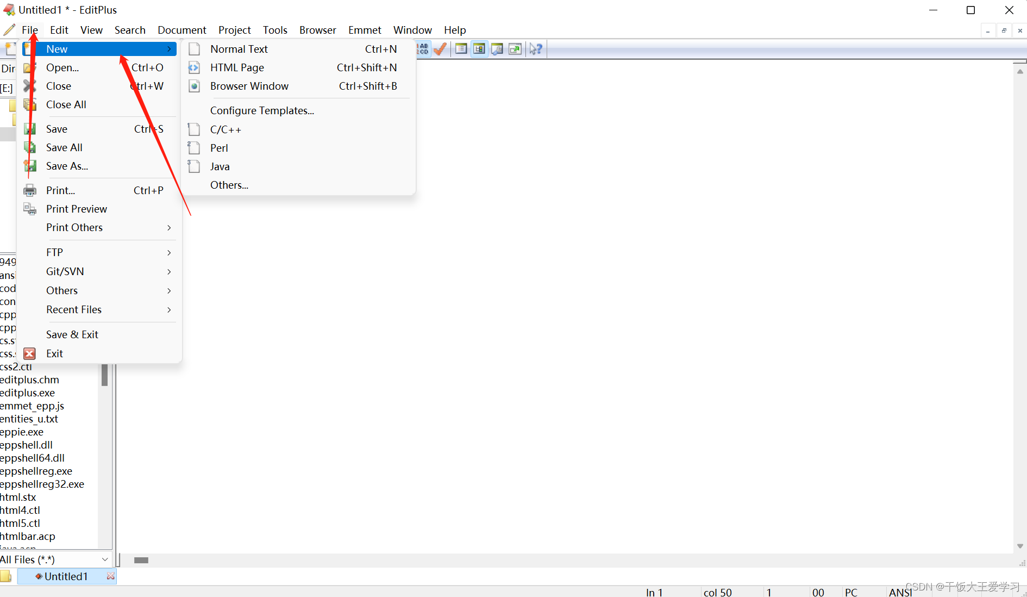Click the pencil icon left of File menu

[9, 30]
